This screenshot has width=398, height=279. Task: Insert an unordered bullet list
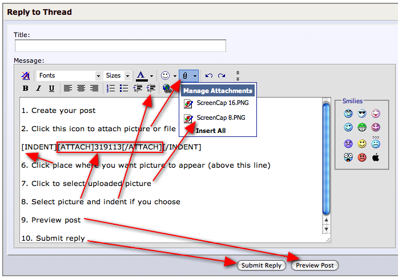point(124,88)
